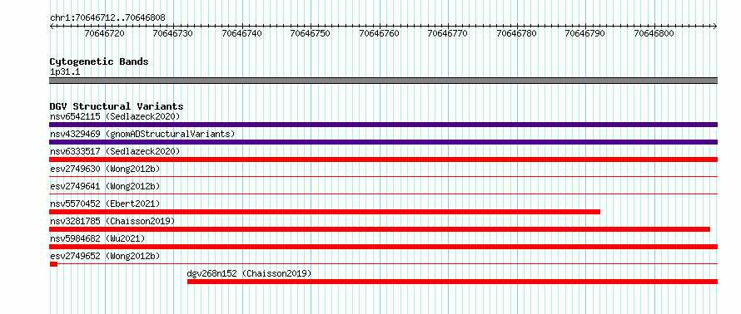The width and height of the screenshot is (741, 314).
Task: Click the nsv5570452 (Ebert2021) label
Action: click(x=105, y=204)
